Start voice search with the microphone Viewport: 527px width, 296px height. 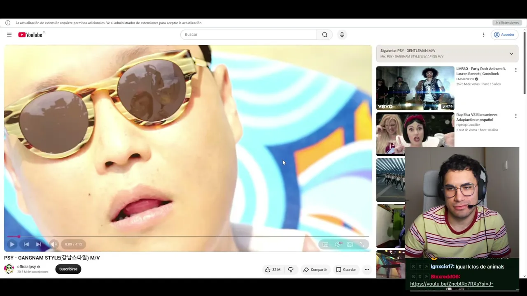click(342, 35)
